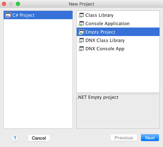Click the DNX Console App icon
The width and height of the screenshot is (163, 147).
(81, 49)
